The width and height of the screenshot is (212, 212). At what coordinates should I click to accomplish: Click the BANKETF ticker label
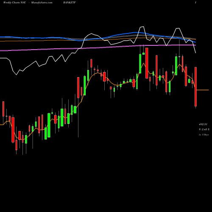(70, 3)
